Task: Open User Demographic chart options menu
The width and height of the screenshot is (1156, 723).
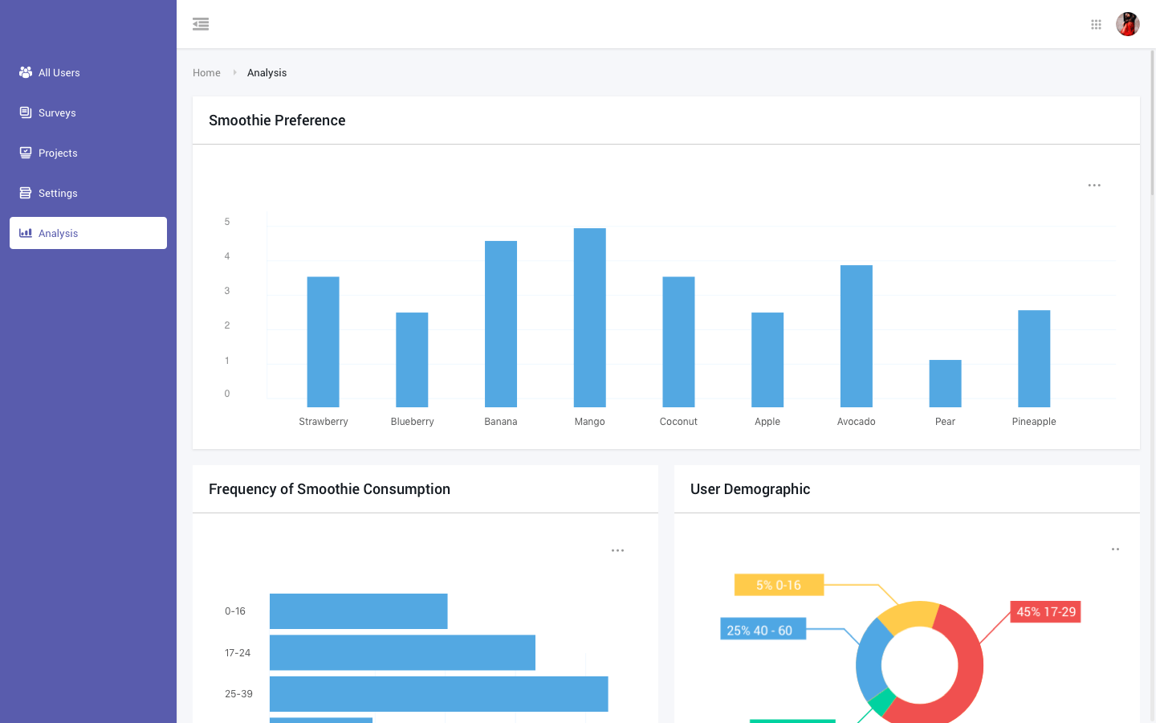Action: point(1115,549)
